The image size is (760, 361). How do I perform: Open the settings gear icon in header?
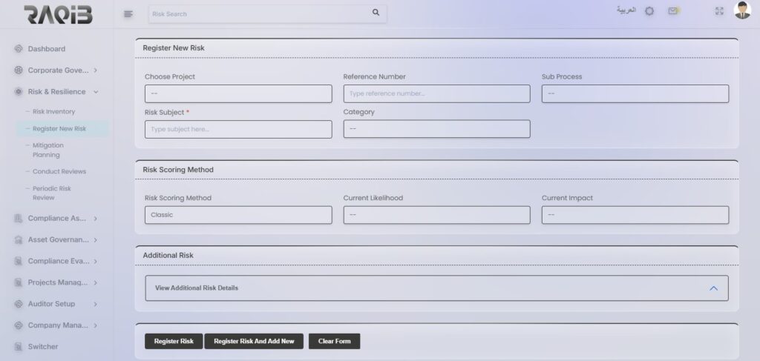click(x=649, y=11)
